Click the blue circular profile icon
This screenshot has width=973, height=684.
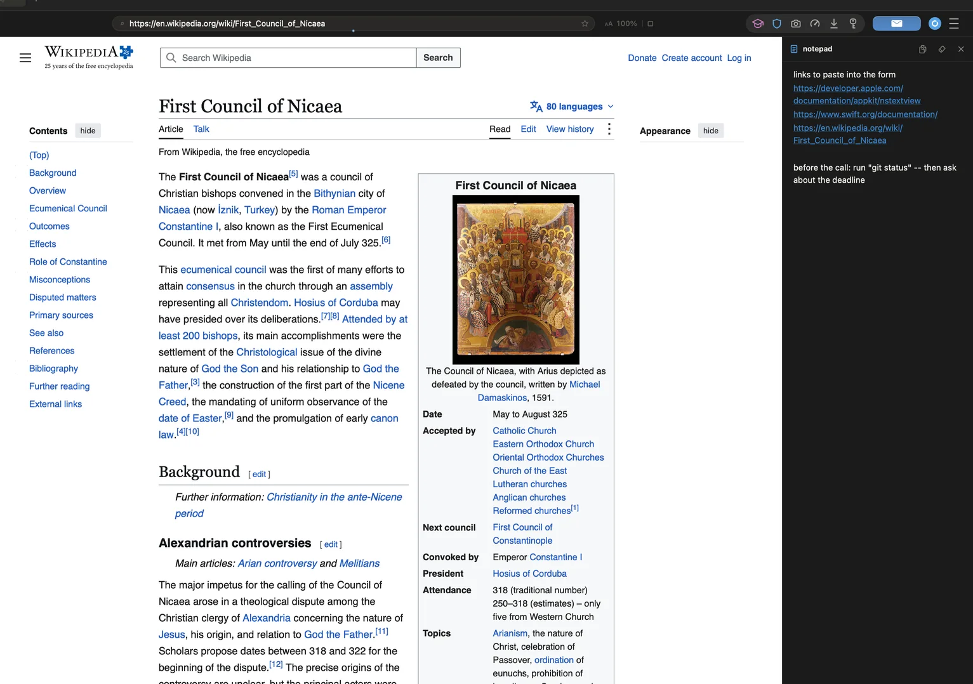[x=934, y=23]
